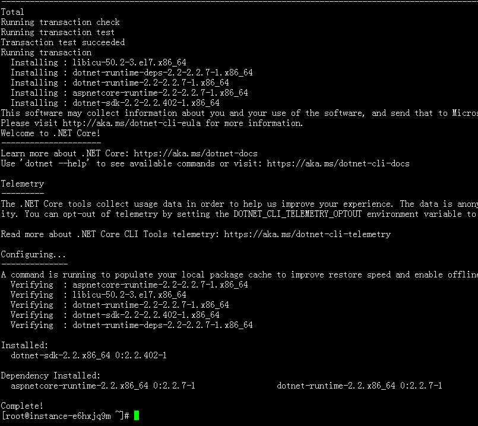Image resolution: width=478 pixels, height=426 pixels.
Task: Click the "Welcome to .NET Core!" text
Action: pyautogui.click(x=50, y=133)
